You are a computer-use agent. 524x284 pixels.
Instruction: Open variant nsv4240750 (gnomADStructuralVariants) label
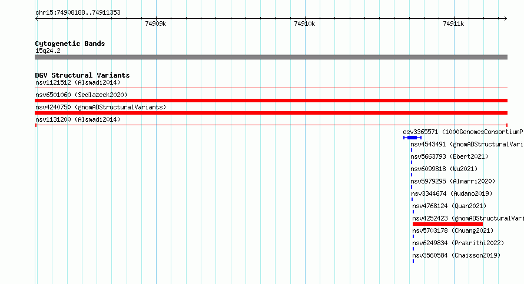click(x=101, y=107)
